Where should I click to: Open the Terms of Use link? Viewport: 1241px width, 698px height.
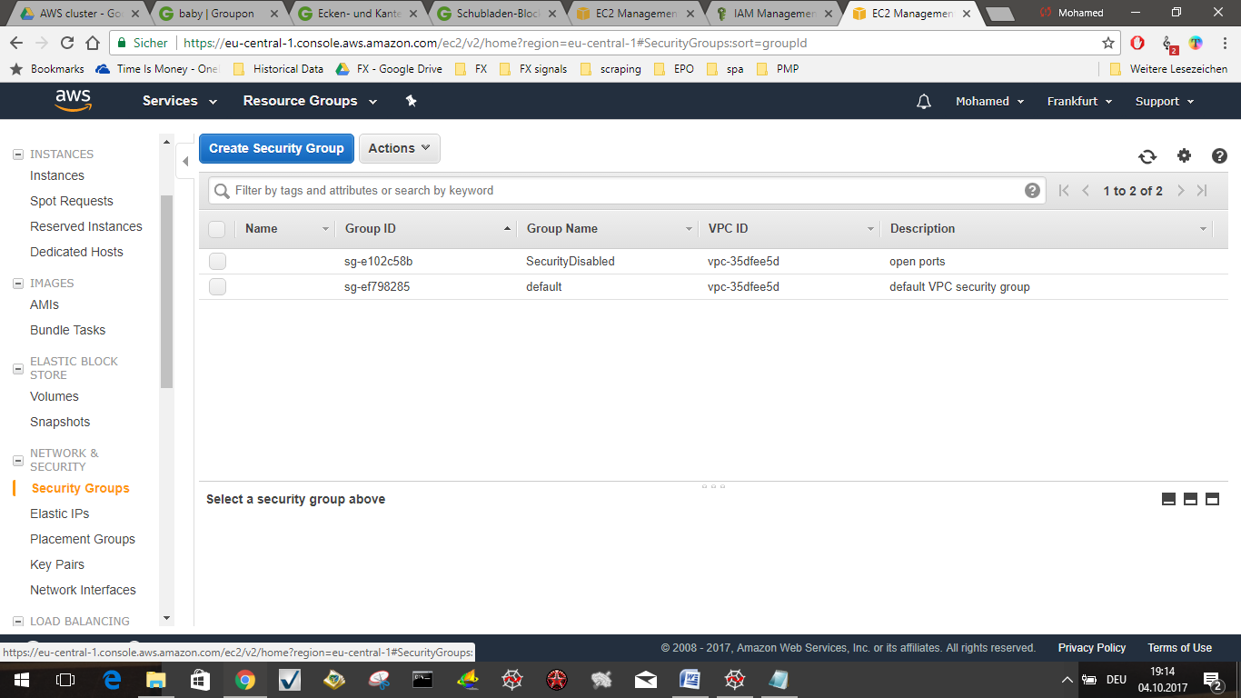pos(1179,648)
